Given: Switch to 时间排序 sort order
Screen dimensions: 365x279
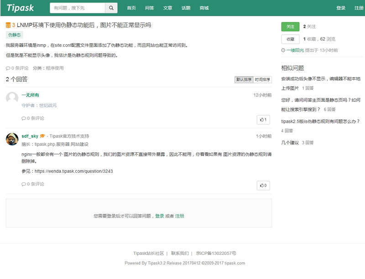Looking at the screenshot, I should 262,79.
